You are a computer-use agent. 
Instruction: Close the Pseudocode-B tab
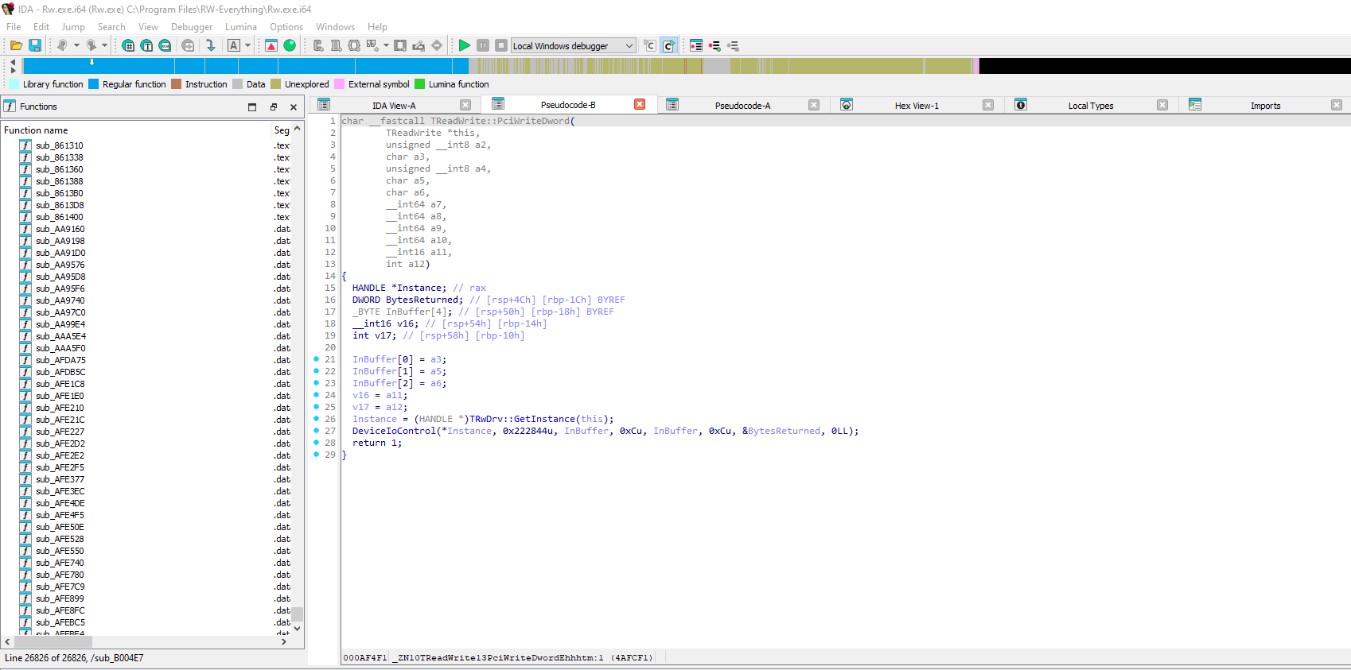coord(639,104)
